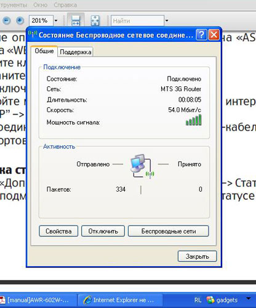Screen dimensions: 256x308
Task: Open Беспроводные сети button
Action: pos(169,231)
